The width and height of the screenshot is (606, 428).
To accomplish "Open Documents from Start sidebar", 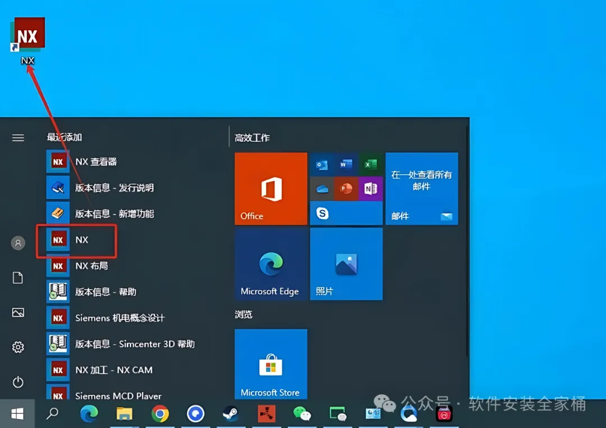I will [18, 277].
